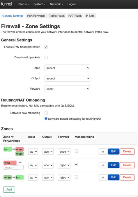
Task: Open the general Input policy dropdown
Action: pyautogui.click(x=67, y=68)
